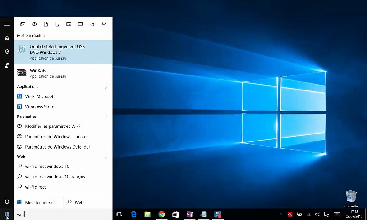Open Windows Store from the taskbar
Viewport: 367px width, 220px height.
[x=176, y=214]
